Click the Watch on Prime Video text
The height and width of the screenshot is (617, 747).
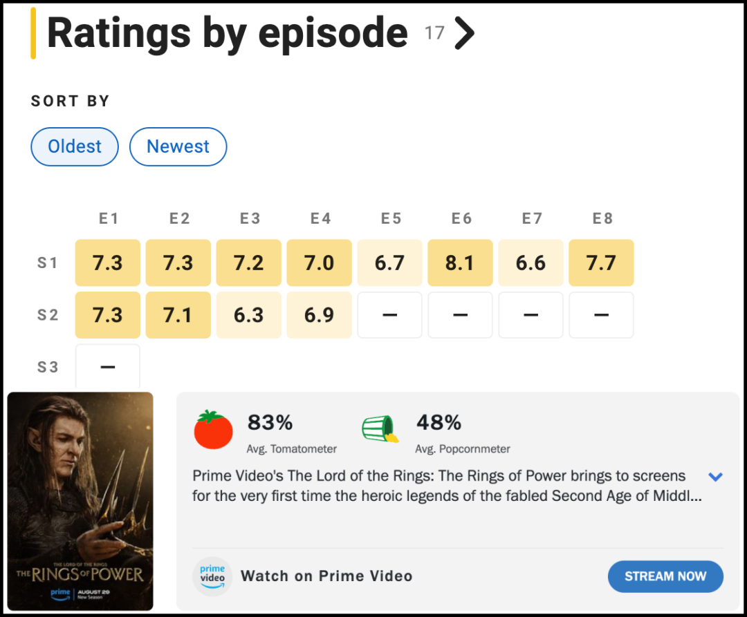click(326, 576)
